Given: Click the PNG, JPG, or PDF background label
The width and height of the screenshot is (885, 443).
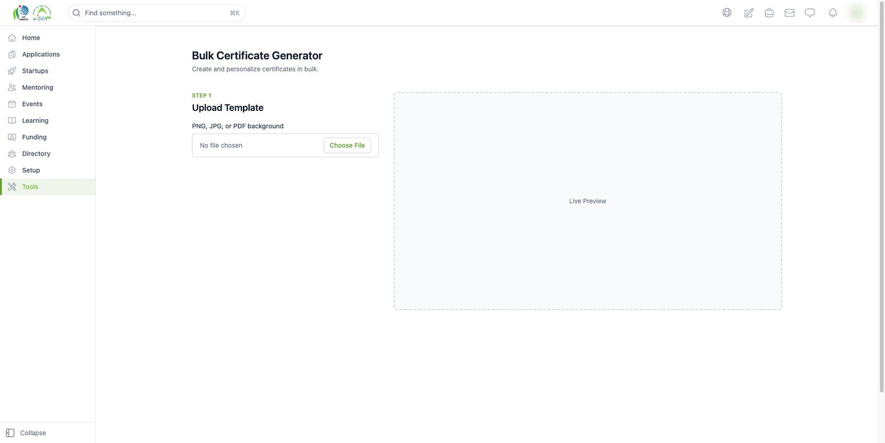Looking at the screenshot, I should pos(238,126).
